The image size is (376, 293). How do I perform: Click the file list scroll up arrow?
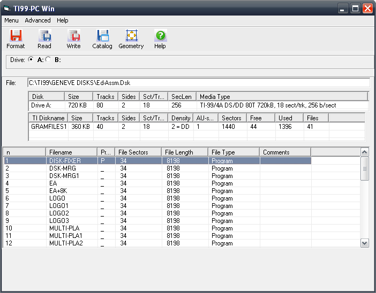click(x=365, y=152)
